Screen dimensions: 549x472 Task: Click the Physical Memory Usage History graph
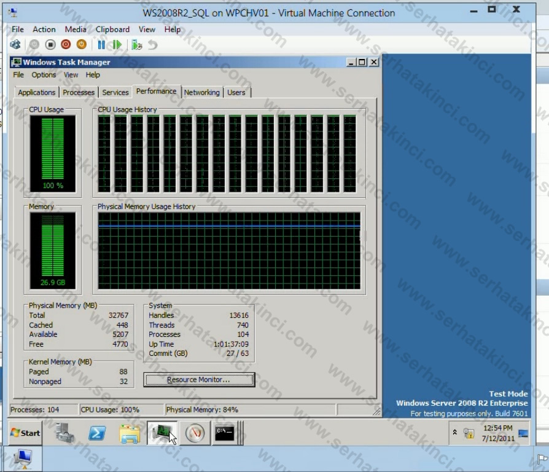coord(229,251)
